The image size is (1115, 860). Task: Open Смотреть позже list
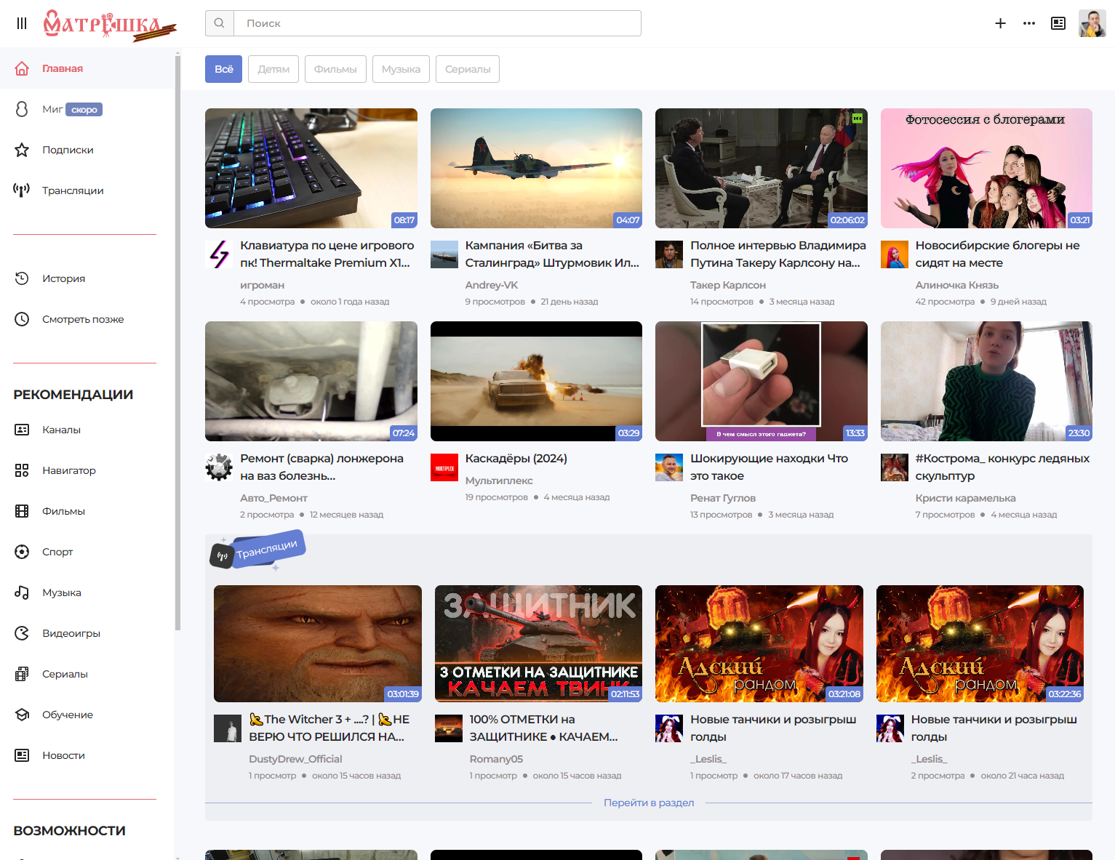point(83,319)
